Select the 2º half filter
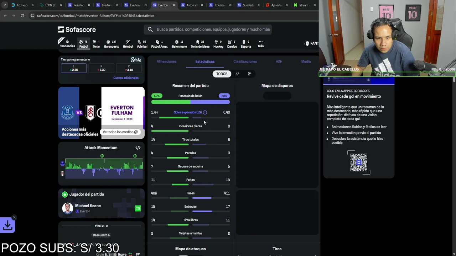The image size is (456, 256). 249,74
